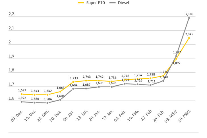Click the Diesel point labeled 1,740
Image resolution: width=207 pixels, height=138 pixels.
pyautogui.click(x=163, y=81)
